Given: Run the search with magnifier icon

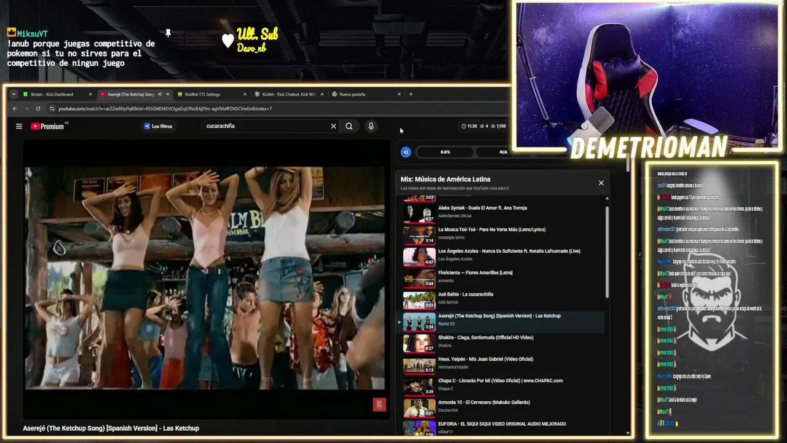Looking at the screenshot, I should [349, 126].
